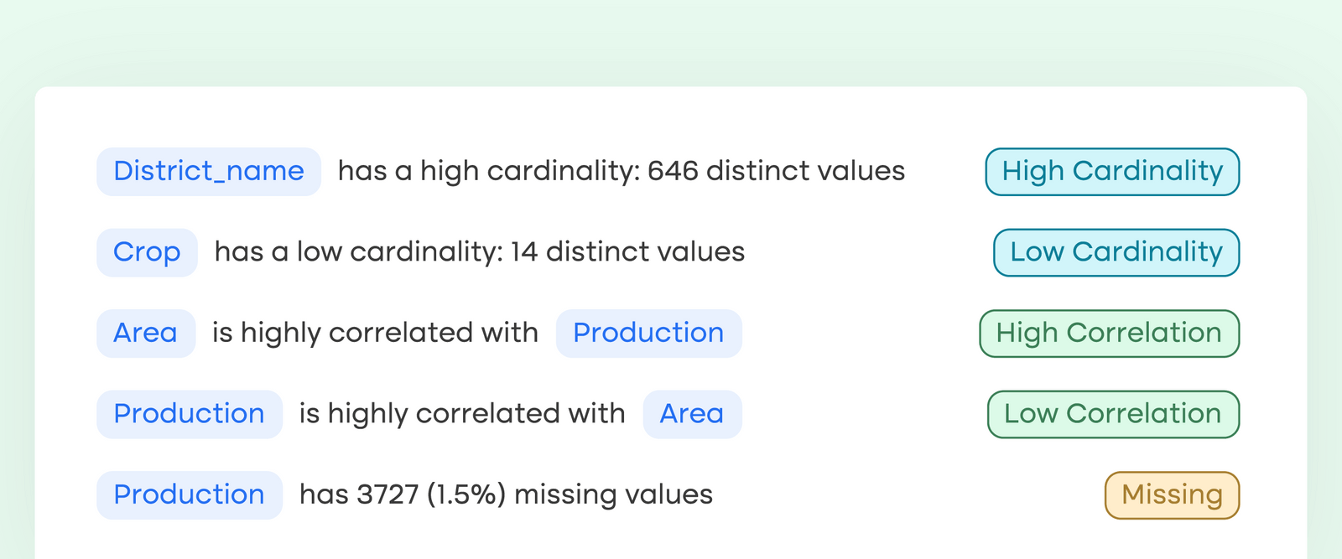Click the Production tag beside Low Correlation row

(189, 414)
